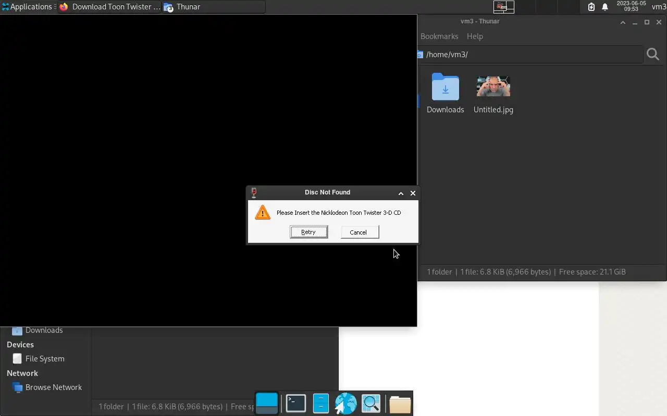Click the Retry button in the dialog

point(308,232)
